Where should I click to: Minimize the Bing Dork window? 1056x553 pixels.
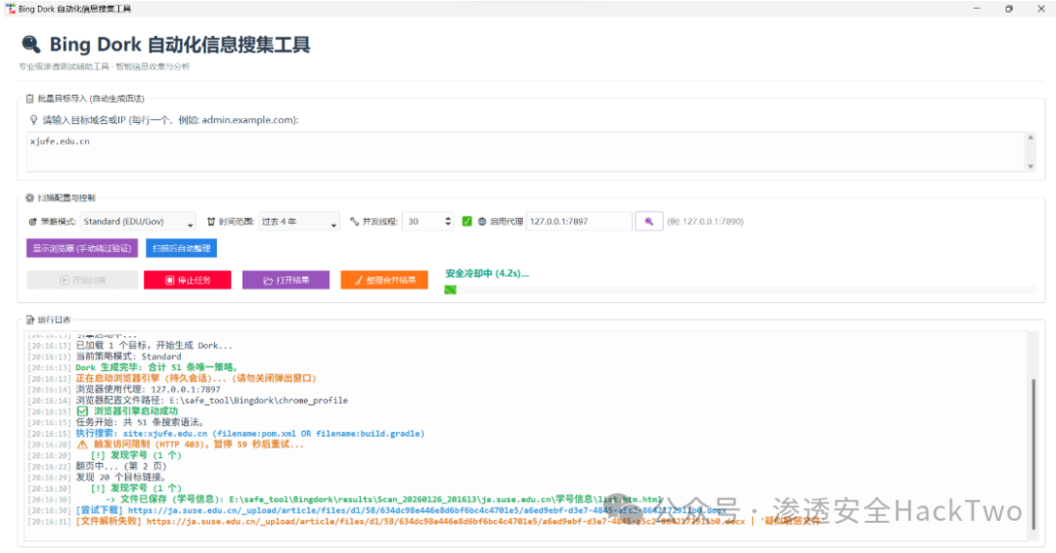[x=977, y=9]
